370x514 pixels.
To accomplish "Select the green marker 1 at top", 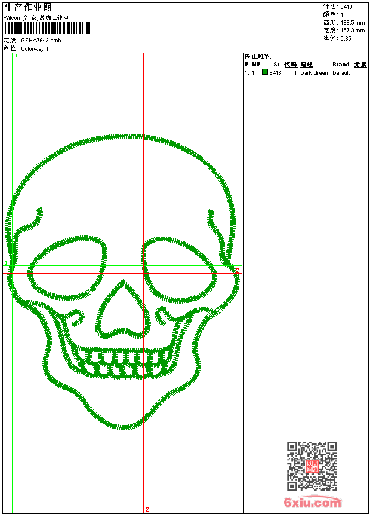I will tap(16, 56).
